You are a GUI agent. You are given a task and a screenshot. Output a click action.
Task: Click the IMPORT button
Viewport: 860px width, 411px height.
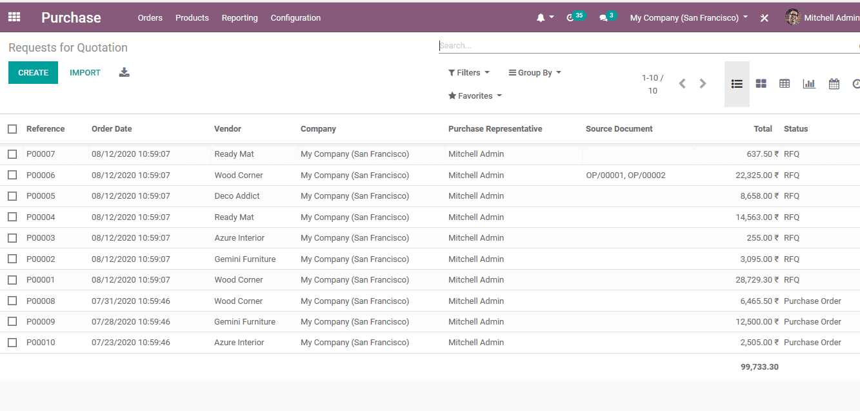tap(85, 73)
